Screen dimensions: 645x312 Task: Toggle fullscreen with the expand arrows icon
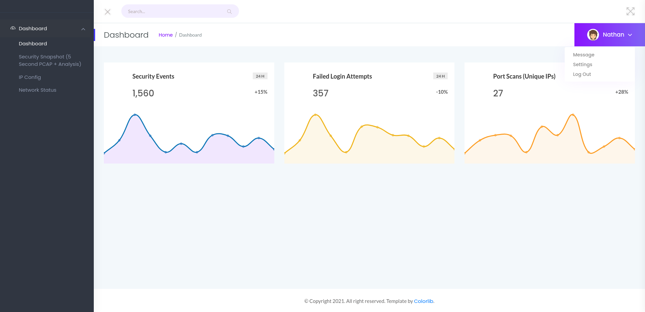coord(630,11)
